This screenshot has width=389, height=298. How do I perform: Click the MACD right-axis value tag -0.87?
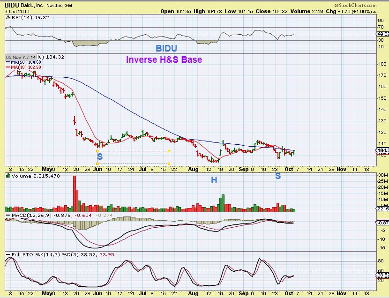(383, 223)
